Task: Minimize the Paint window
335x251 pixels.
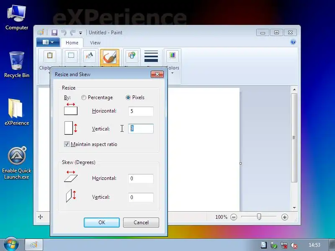Action: click(263, 33)
